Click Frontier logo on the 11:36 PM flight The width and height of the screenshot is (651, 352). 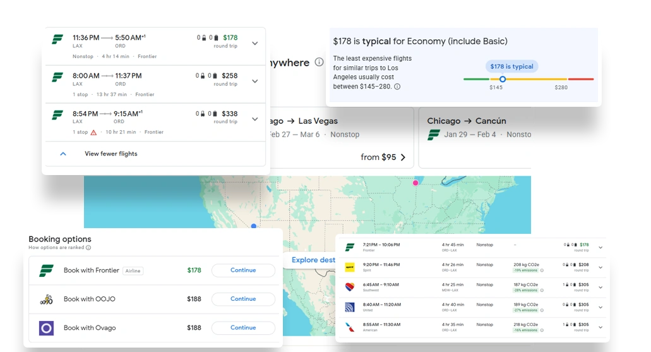pos(57,39)
